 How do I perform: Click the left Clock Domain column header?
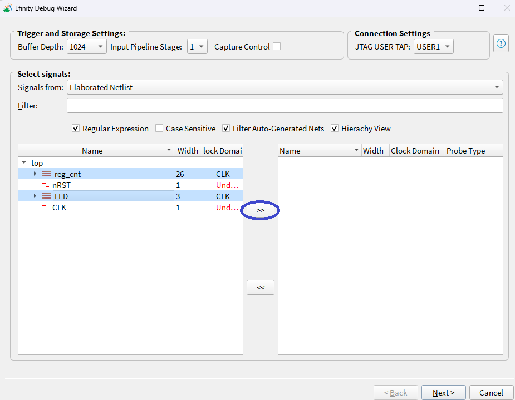(x=222, y=151)
